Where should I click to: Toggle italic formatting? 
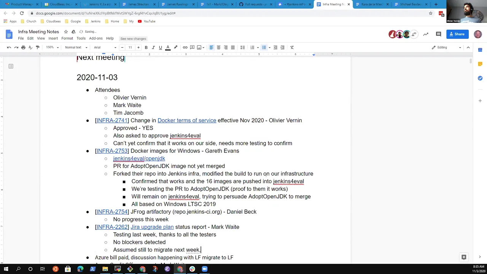click(x=153, y=48)
